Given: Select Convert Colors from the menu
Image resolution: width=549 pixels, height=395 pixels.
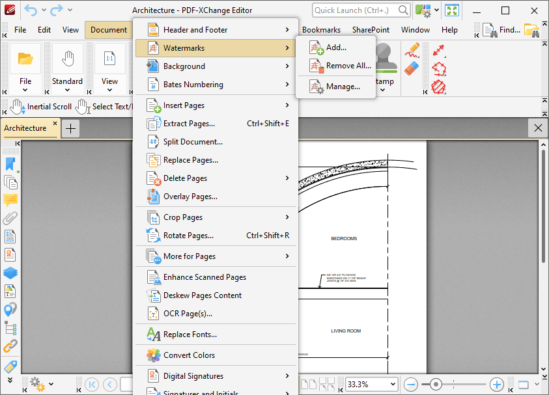Looking at the screenshot, I should tap(216, 355).
